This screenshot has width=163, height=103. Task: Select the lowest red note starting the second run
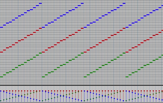tap(43, 52)
